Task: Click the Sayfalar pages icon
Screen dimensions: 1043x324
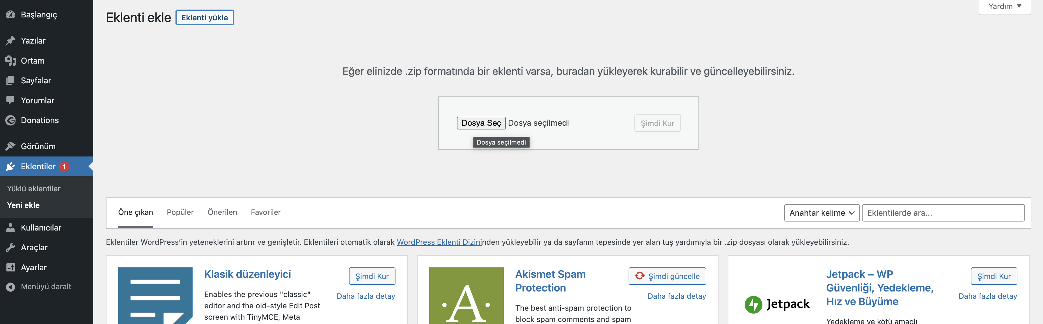Action: pyautogui.click(x=10, y=80)
